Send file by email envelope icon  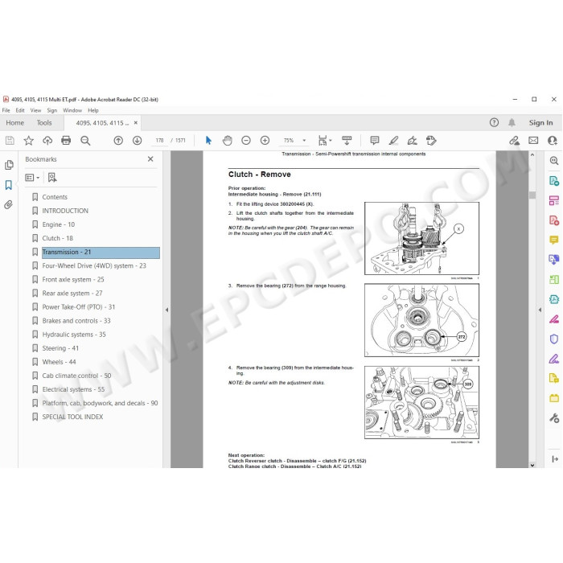pos(533,141)
